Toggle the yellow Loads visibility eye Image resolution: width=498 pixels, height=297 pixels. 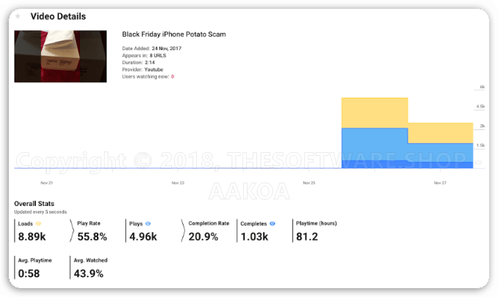[38, 223]
